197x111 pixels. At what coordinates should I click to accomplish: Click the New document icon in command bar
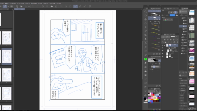pyautogui.click(x=17, y=6)
